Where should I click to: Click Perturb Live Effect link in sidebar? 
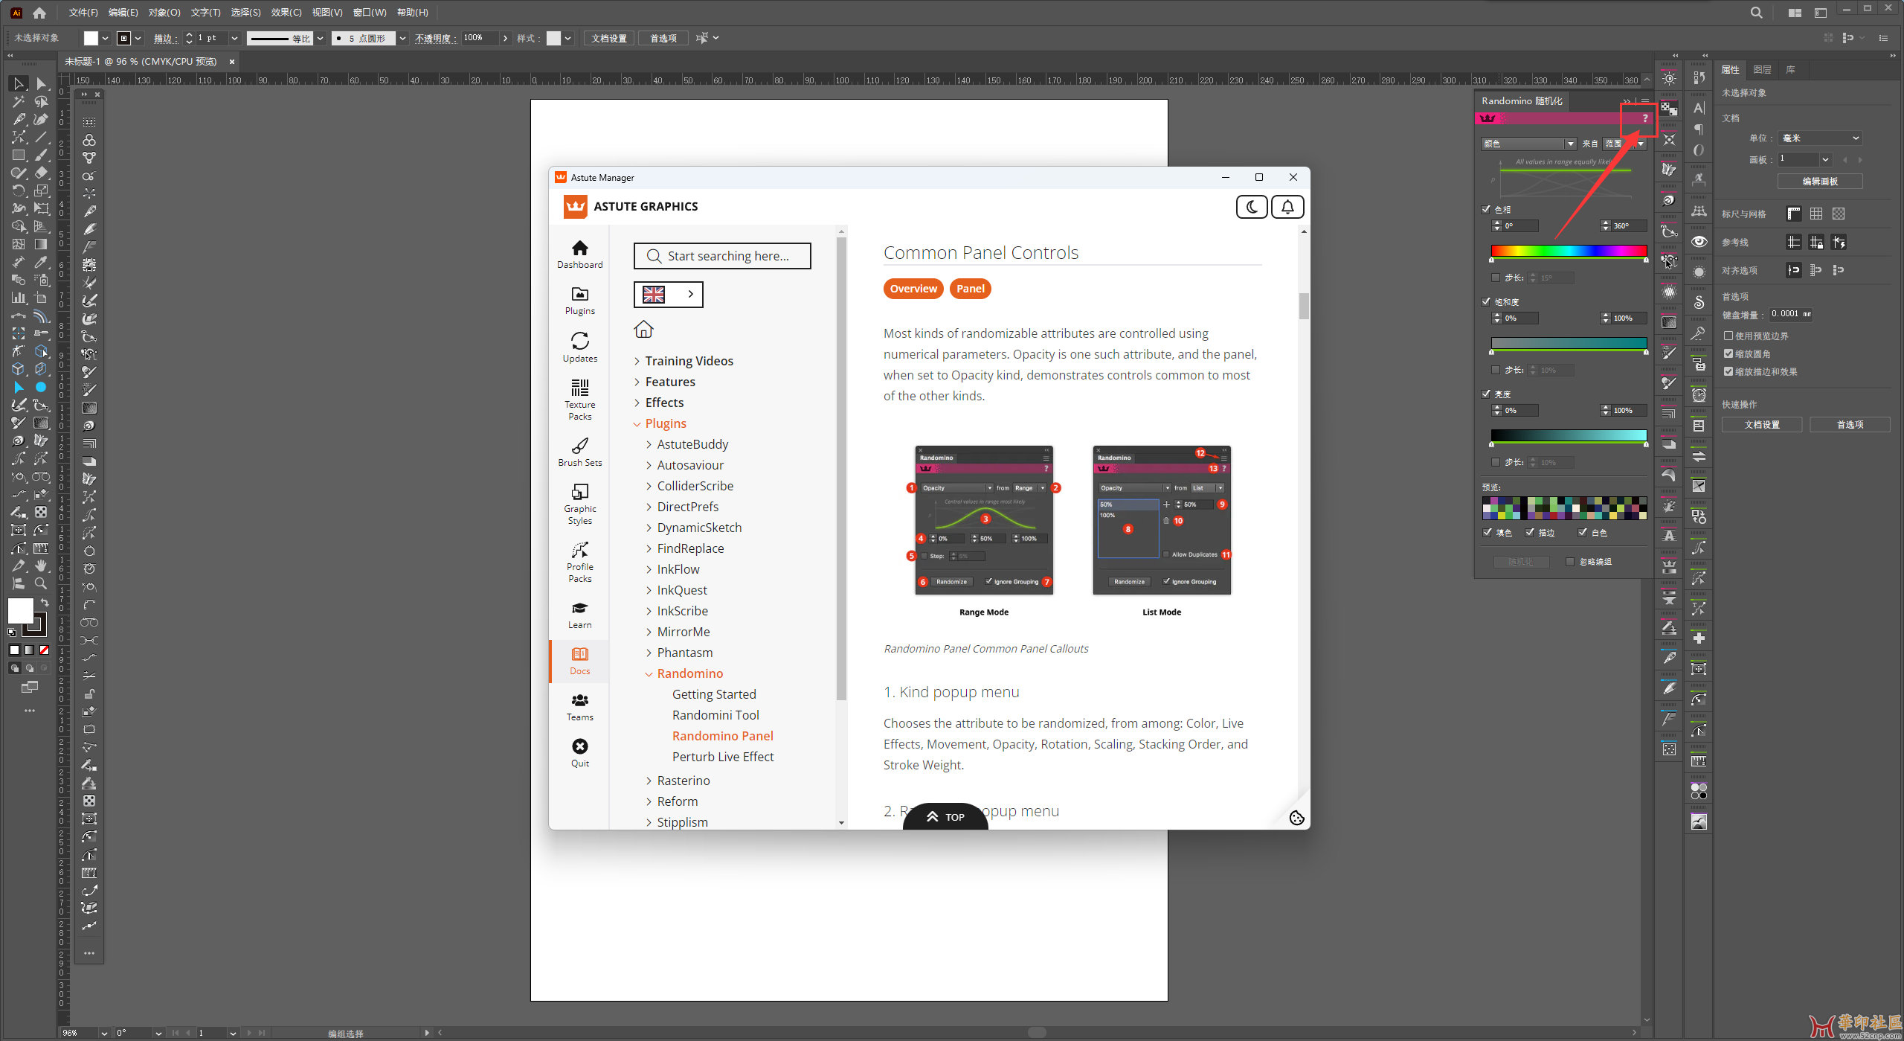(723, 757)
